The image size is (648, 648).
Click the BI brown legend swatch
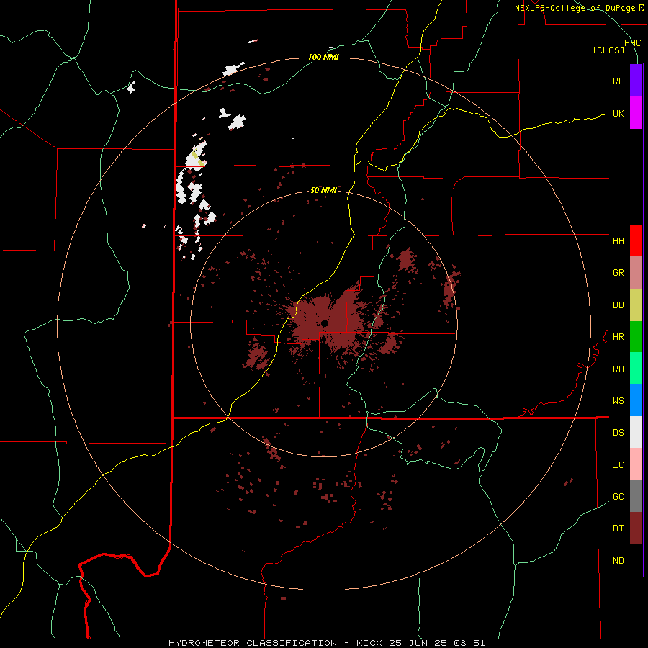pyautogui.click(x=636, y=528)
